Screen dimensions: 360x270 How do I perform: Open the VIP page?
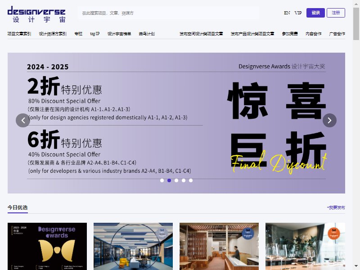coord(298,13)
